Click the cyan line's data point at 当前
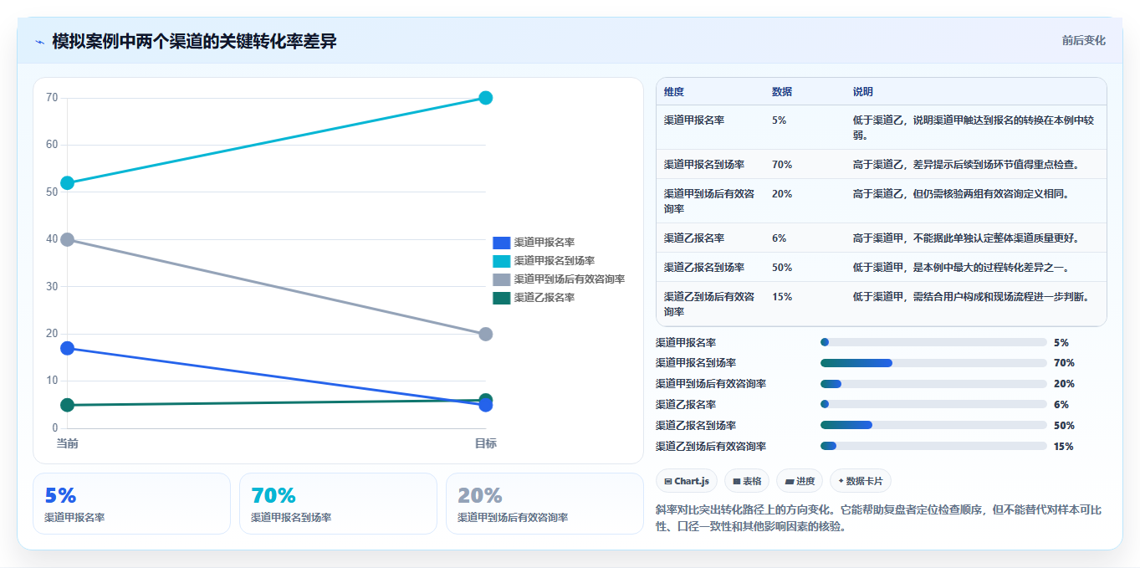The height and width of the screenshot is (568, 1140). (x=68, y=182)
